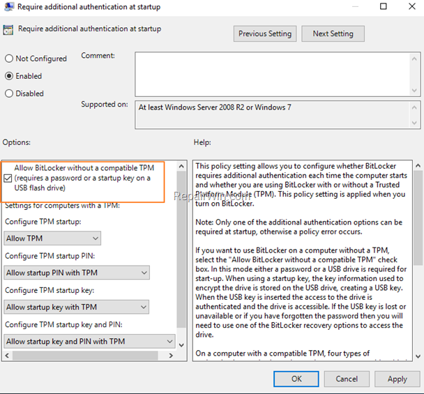Click the Supported on box scroll down arrow

point(414,123)
